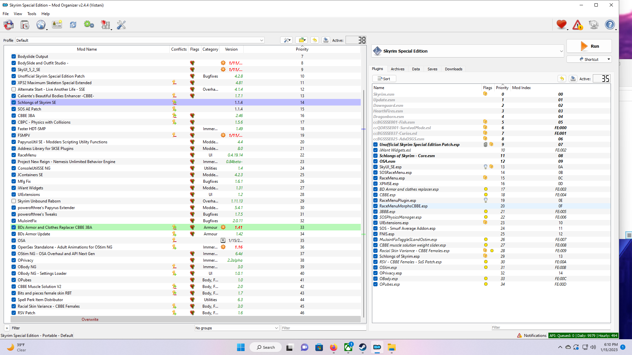
Task: Click the Run button
Action: click(589, 46)
